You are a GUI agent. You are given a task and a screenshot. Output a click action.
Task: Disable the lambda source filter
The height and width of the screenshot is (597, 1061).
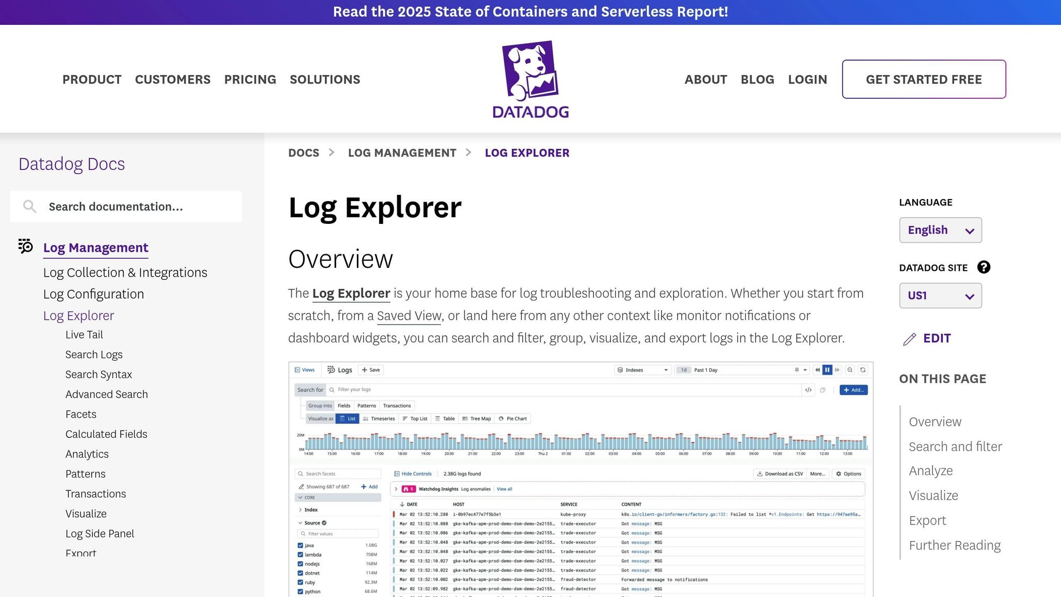300,555
